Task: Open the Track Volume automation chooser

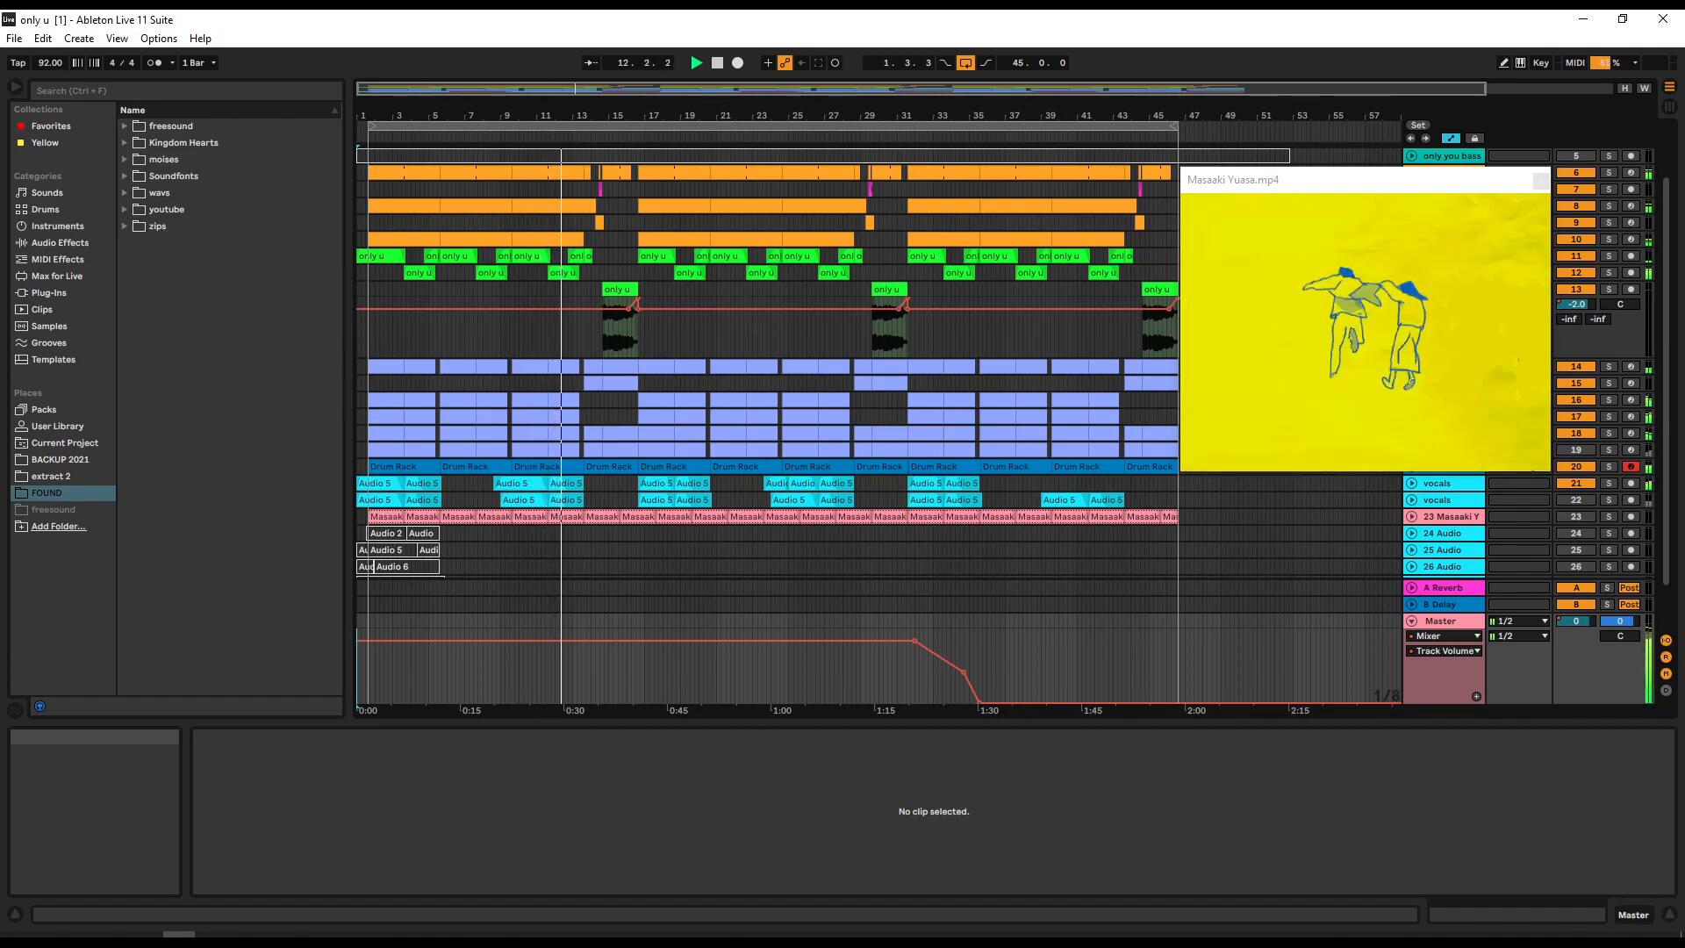Action: (x=1445, y=651)
